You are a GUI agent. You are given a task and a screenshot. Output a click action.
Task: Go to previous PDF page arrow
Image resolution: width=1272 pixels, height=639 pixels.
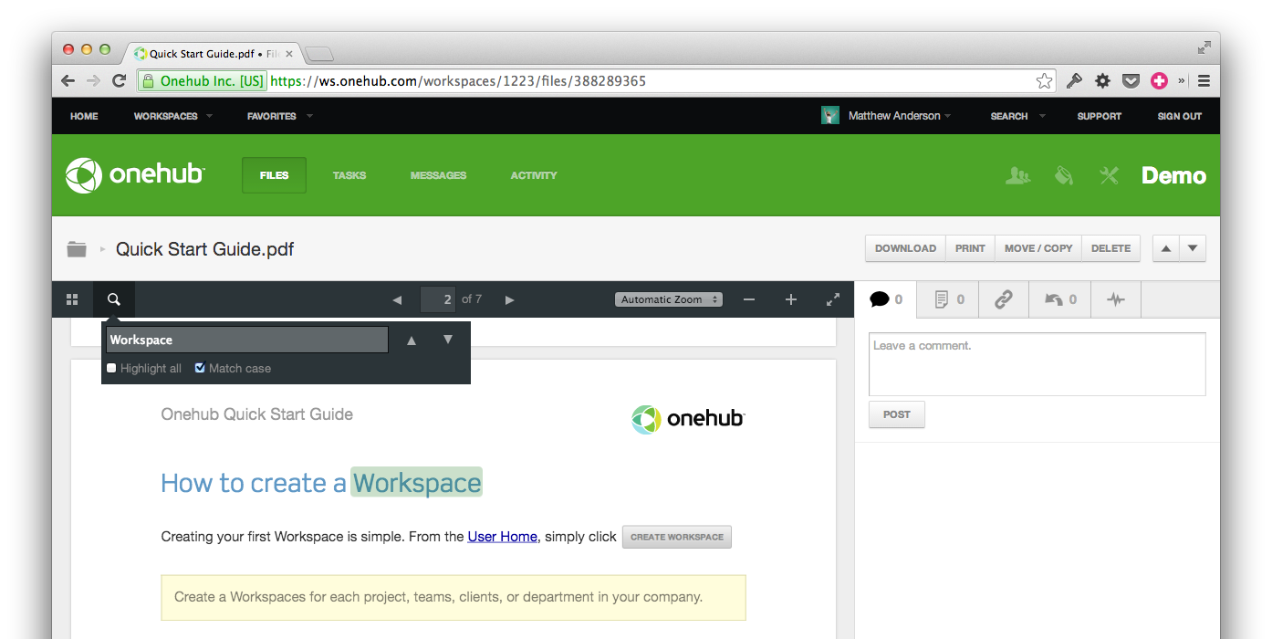click(x=397, y=299)
